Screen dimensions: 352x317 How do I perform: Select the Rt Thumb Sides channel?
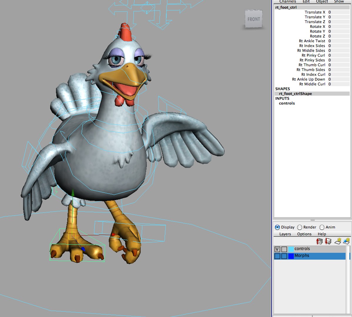coord(311,70)
